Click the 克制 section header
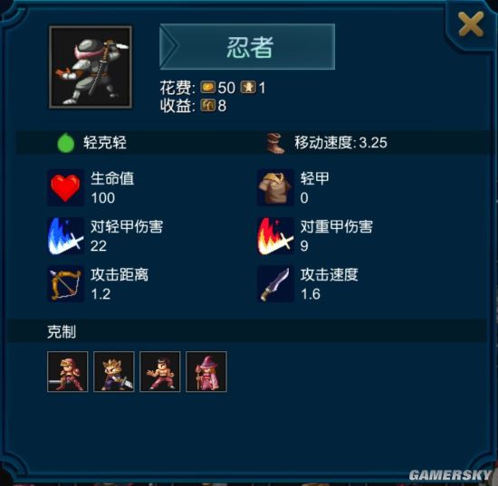The width and height of the screenshot is (498, 486). point(62,332)
